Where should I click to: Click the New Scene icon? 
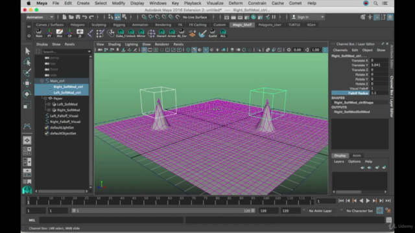pyautogui.click(x=64, y=17)
